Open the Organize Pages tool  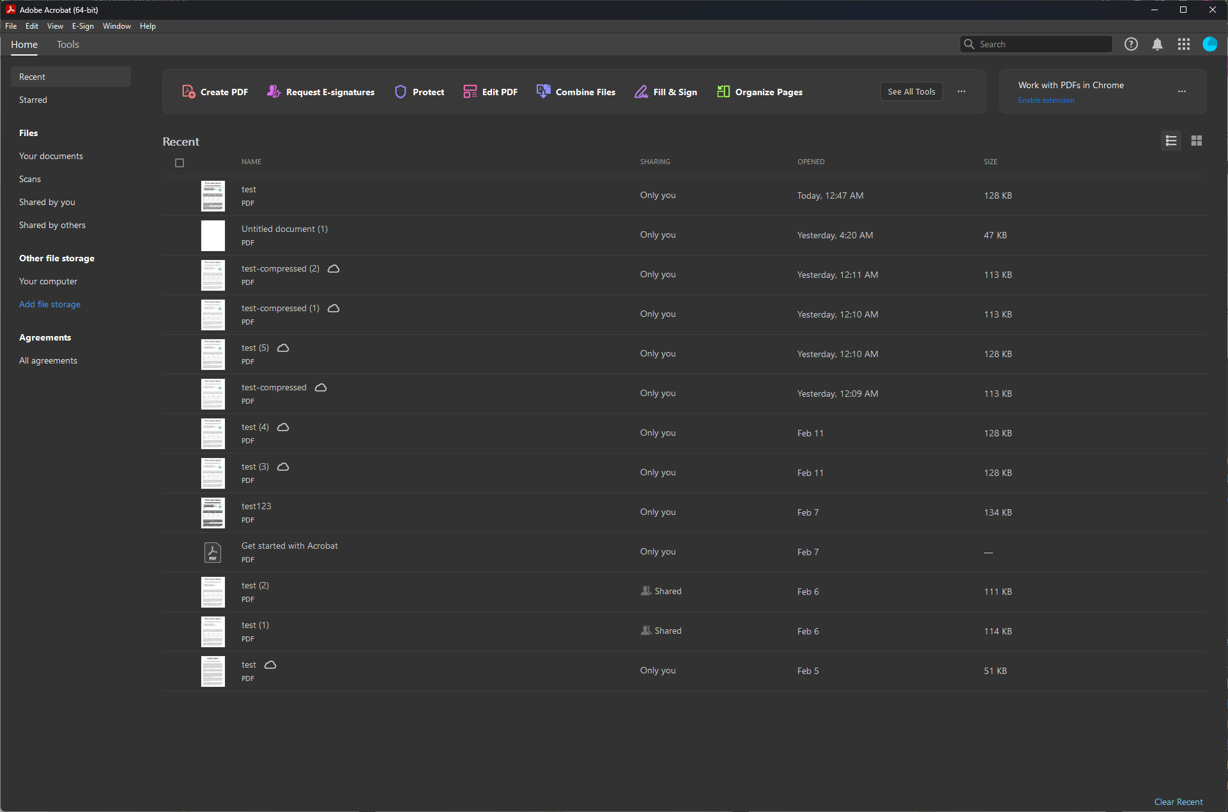[760, 92]
